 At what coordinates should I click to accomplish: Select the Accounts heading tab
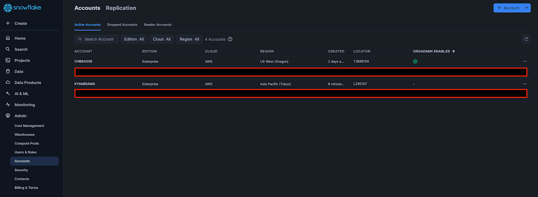(87, 8)
